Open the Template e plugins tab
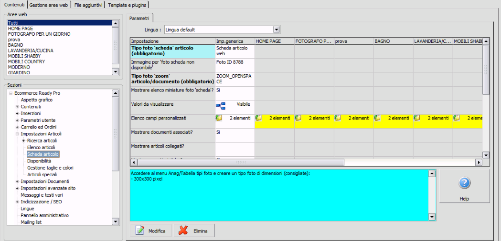 point(128,5)
